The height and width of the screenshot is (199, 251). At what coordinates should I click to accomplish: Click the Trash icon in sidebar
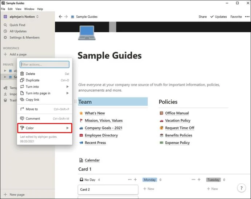tap(5, 100)
